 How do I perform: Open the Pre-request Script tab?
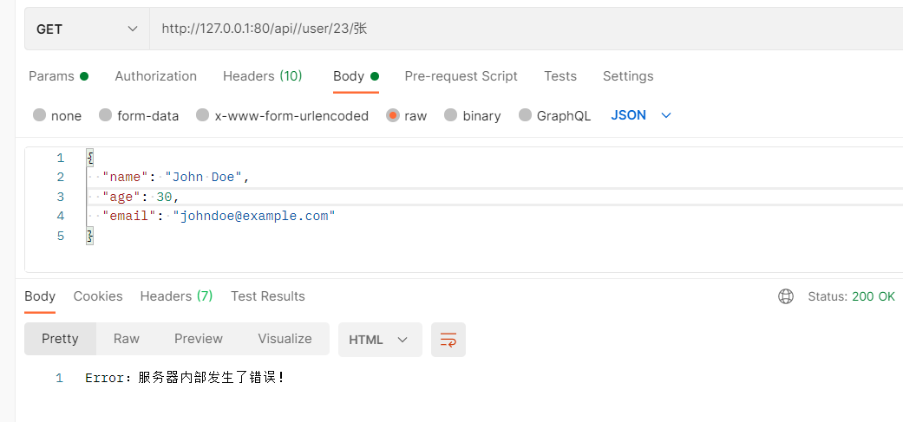[x=461, y=76]
